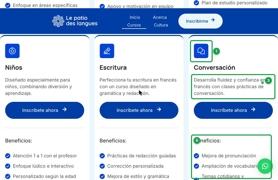
Task: Click checkmark beside Plan de estudio personalizado
Action: point(196,3)
